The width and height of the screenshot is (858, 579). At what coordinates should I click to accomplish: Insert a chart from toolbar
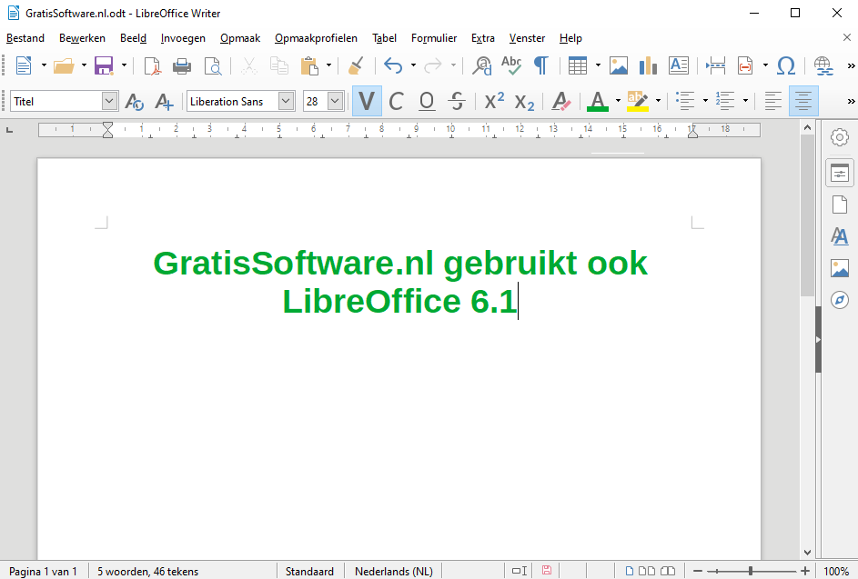click(648, 65)
